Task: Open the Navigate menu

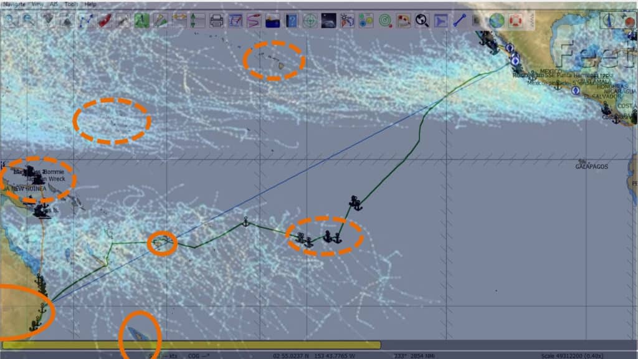Action: click(16, 4)
